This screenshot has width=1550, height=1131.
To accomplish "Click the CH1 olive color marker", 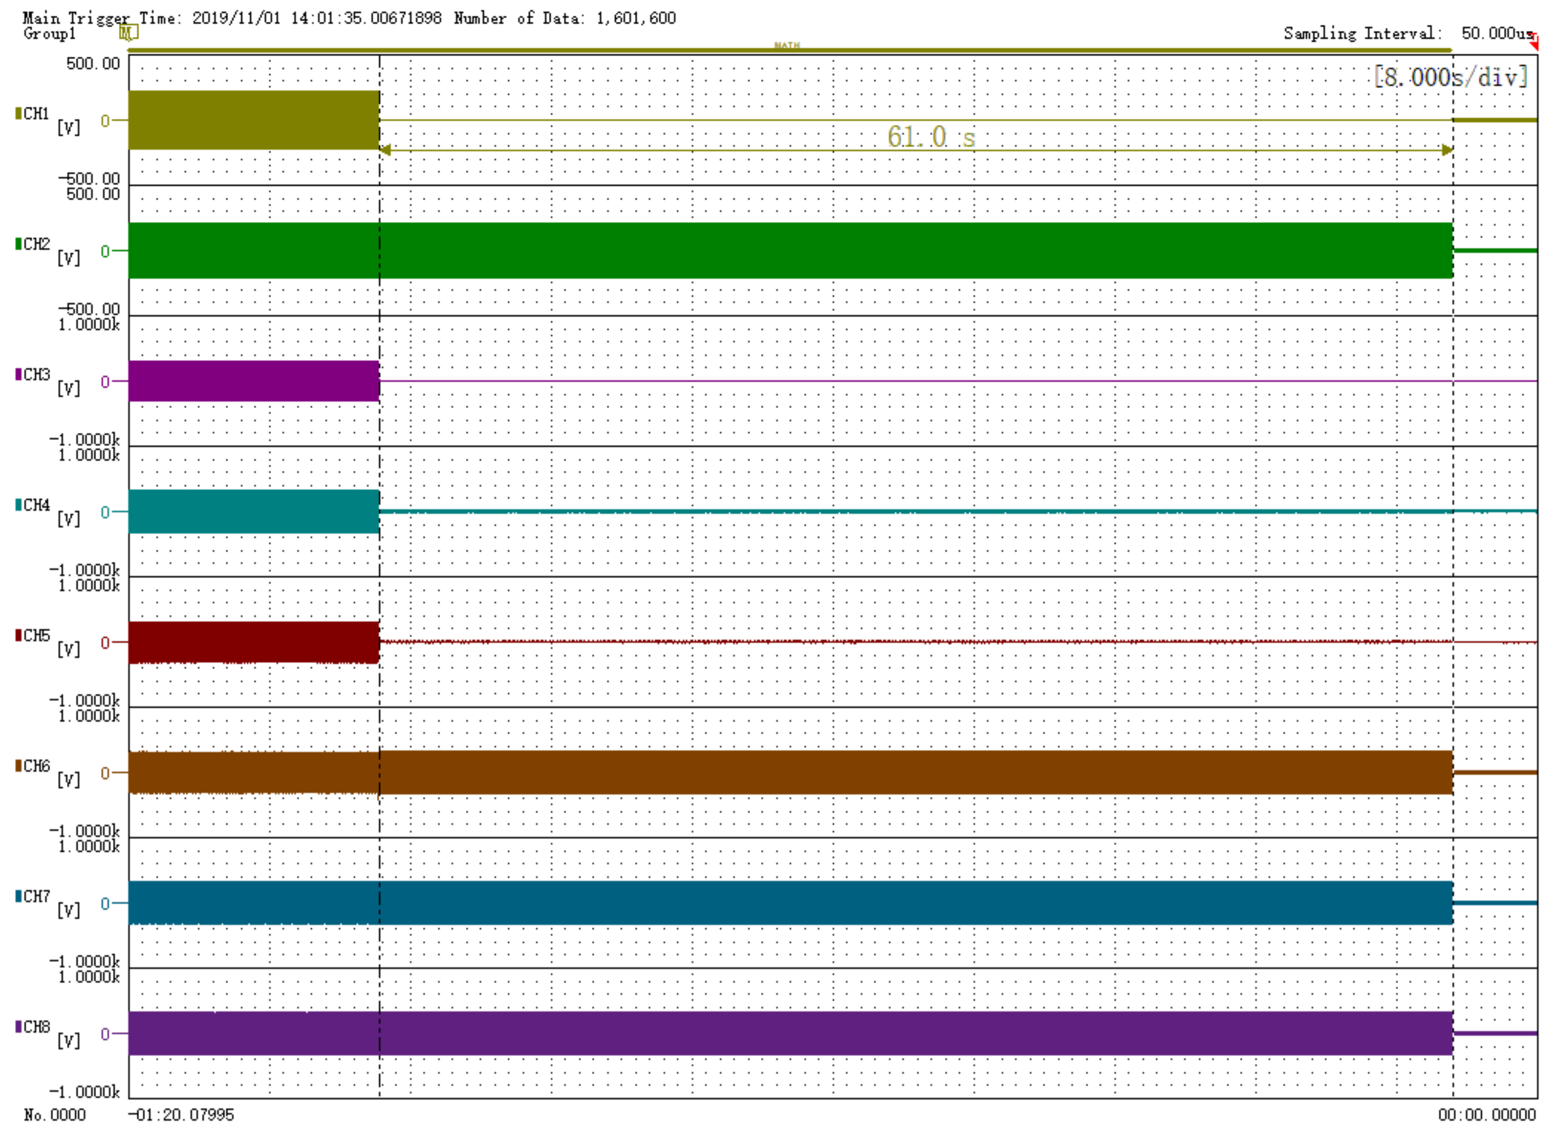I will point(19,114).
